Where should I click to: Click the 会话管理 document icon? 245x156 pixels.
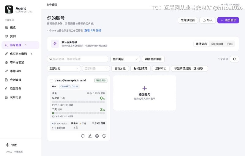[6, 80]
